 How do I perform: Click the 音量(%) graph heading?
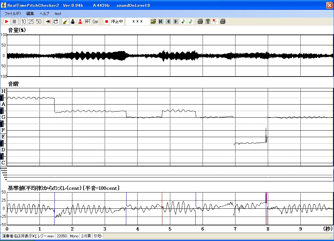point(17,30)
